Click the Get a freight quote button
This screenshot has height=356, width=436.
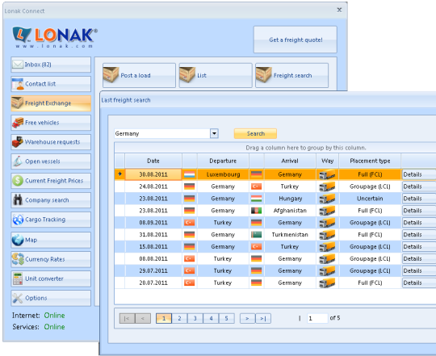pos(296,40)
